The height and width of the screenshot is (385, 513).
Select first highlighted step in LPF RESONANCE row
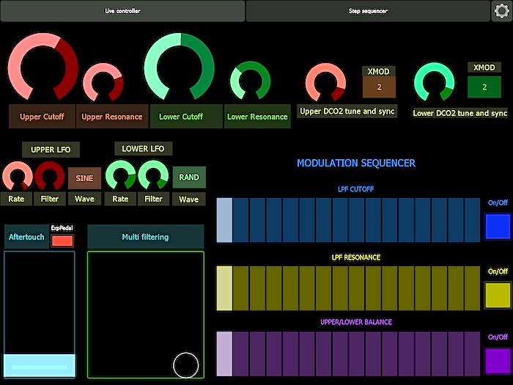tap(224, 288)
